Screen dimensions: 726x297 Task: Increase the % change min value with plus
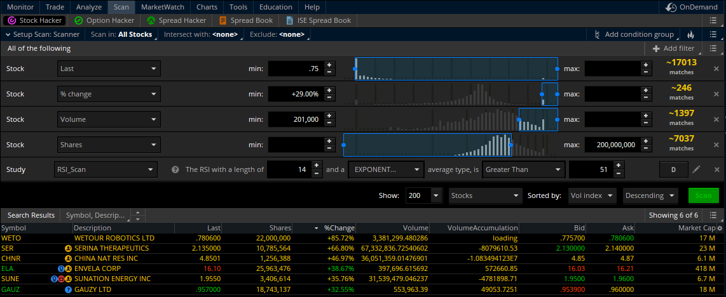329,91
